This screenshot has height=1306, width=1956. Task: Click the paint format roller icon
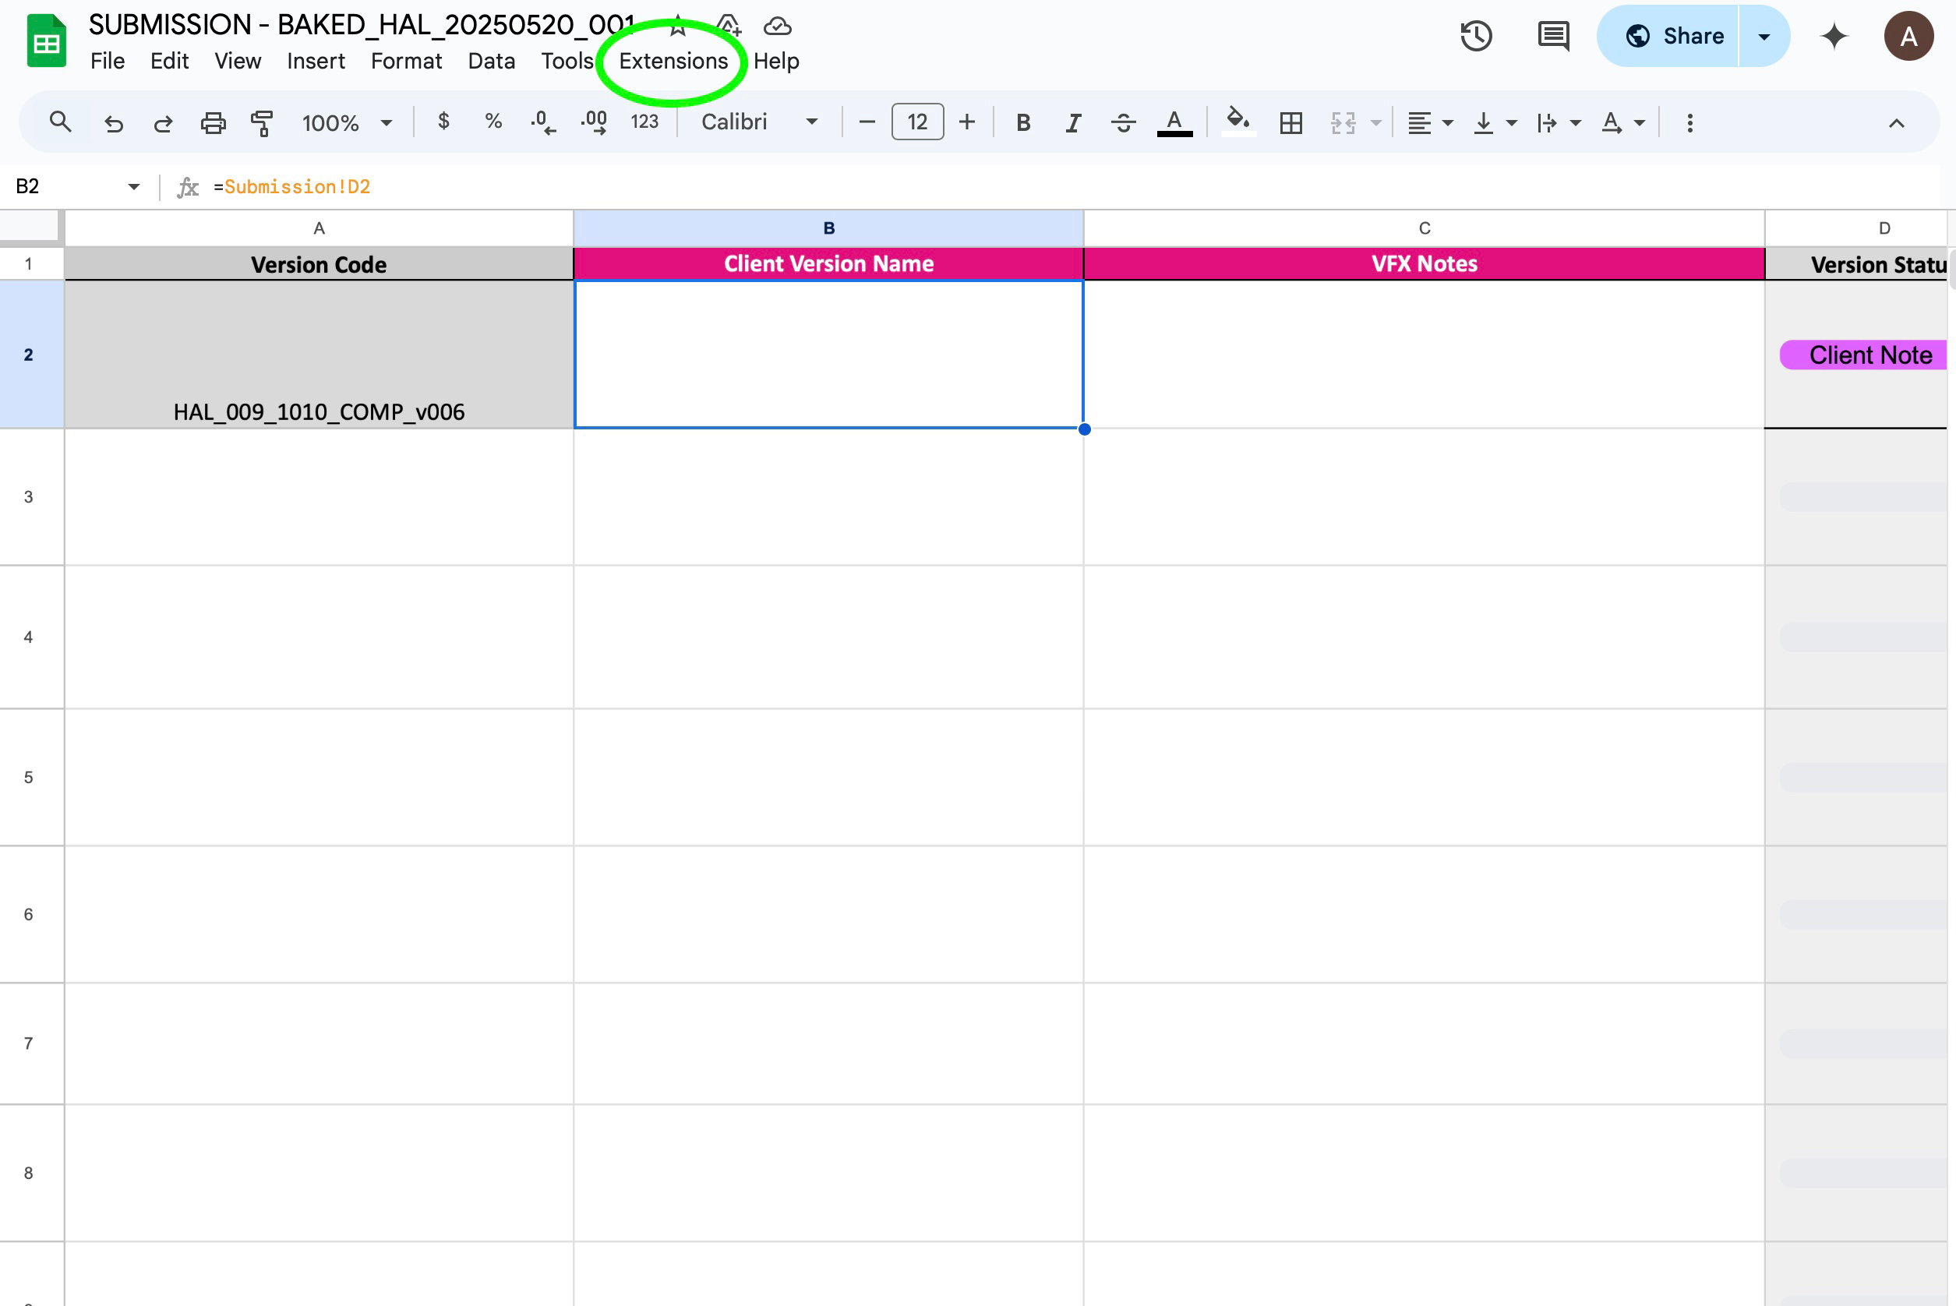pos(263,123)
